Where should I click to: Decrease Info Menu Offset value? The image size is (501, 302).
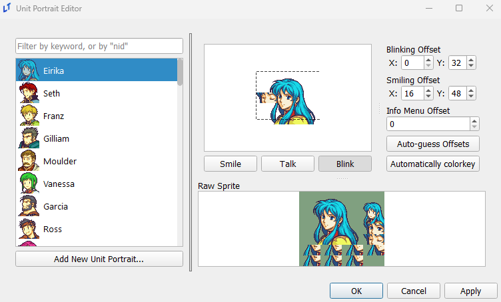[x=474, y=127]
